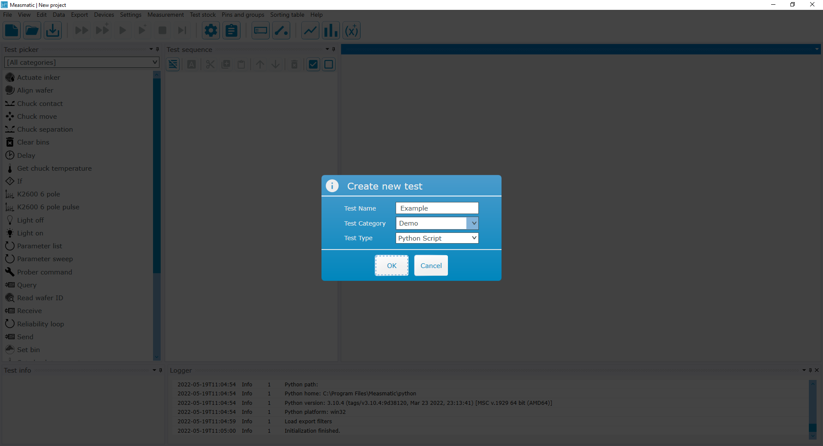Open the bar chart histogram icon

(331, 30)
